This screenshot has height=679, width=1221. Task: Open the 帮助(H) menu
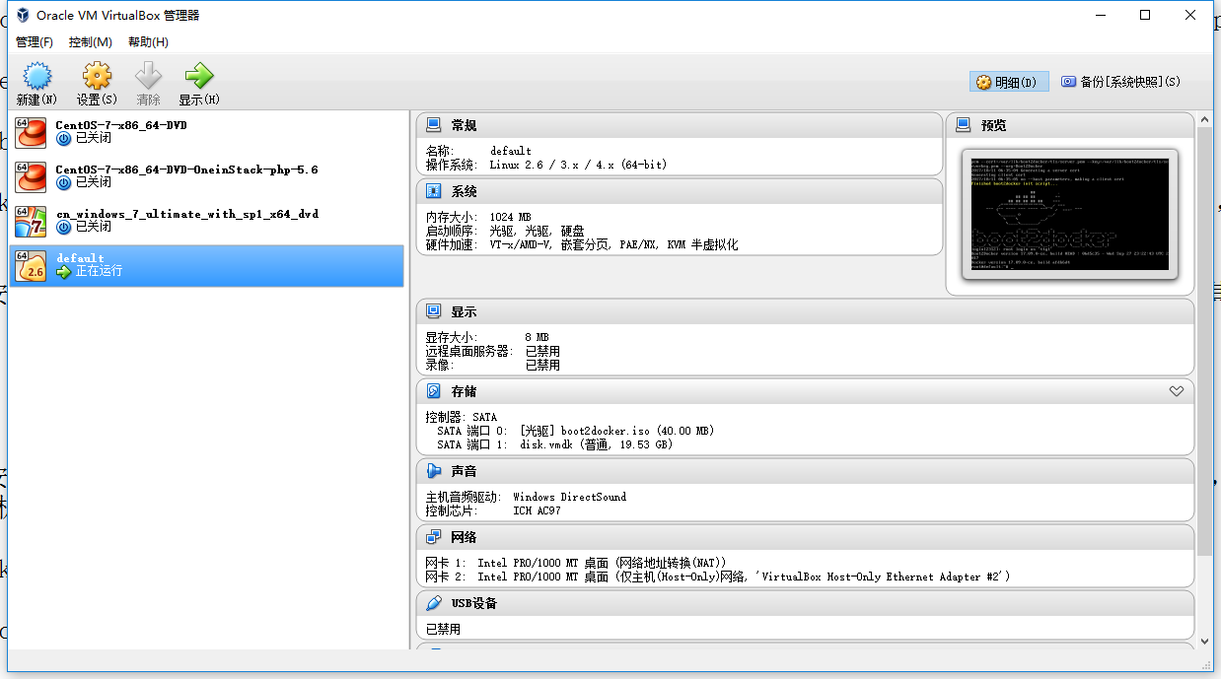click(148, 42)
